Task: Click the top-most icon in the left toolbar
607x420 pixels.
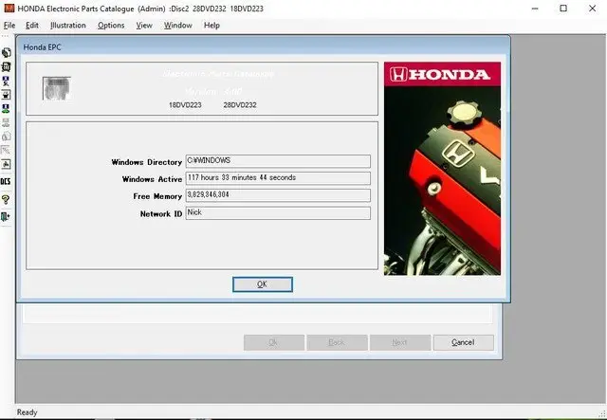Action: (x=6, y=53)
